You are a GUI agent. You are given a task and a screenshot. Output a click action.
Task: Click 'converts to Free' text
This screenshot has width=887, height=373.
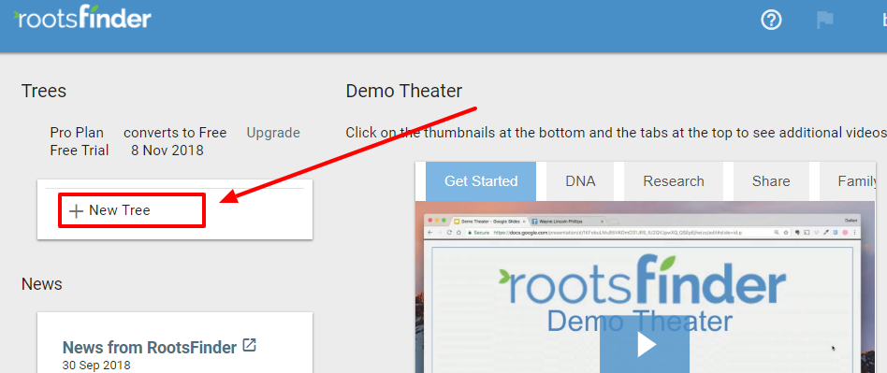pyautogui.click(x=175, y=133)
